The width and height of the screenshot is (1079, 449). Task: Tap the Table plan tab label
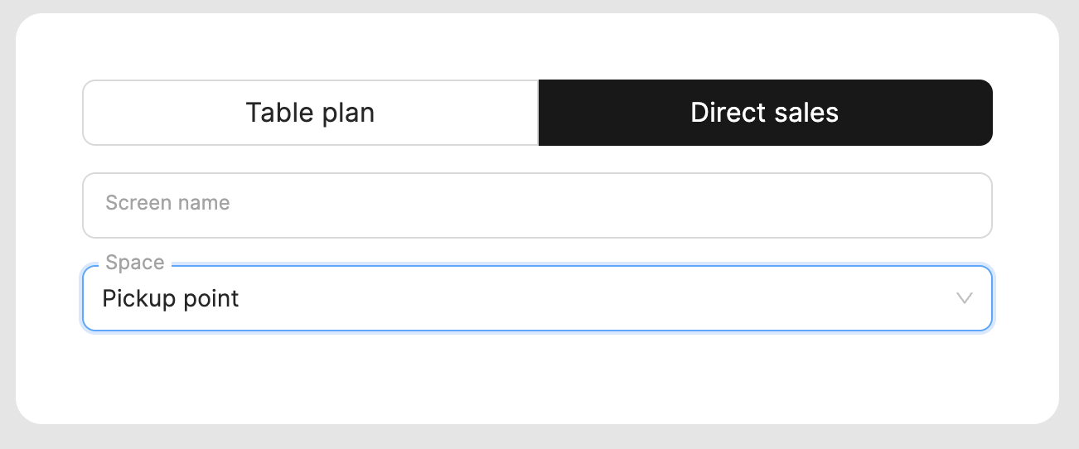(x=311, y=113)
